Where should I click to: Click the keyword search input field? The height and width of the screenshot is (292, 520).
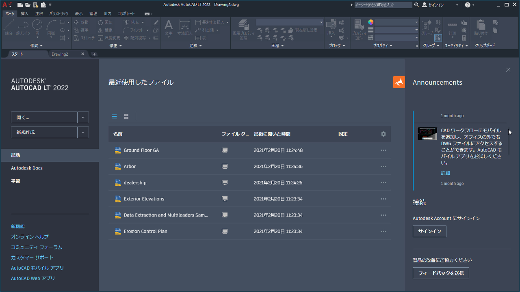(x=383, y=5)
